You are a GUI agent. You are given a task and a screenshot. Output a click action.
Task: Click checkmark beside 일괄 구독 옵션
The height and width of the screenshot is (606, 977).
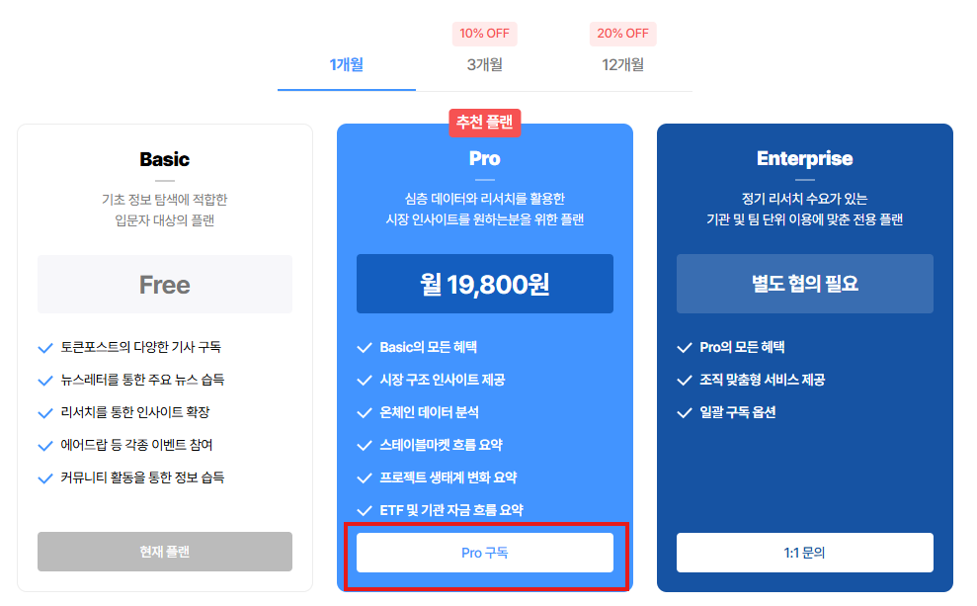[x=685, y=413]
